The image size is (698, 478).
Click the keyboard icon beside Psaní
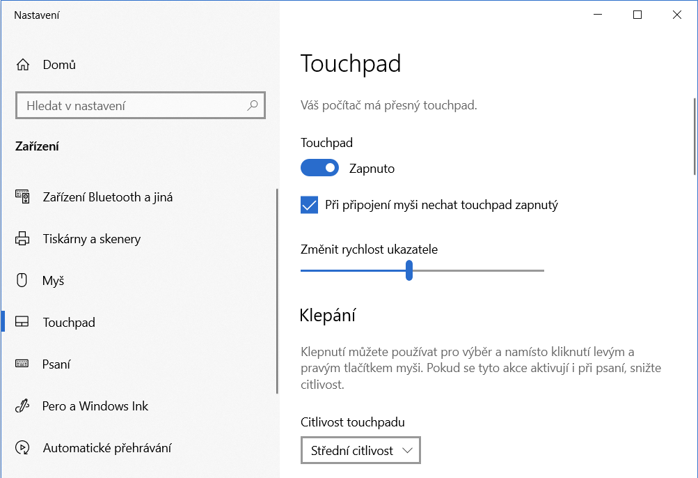point(22,364)
